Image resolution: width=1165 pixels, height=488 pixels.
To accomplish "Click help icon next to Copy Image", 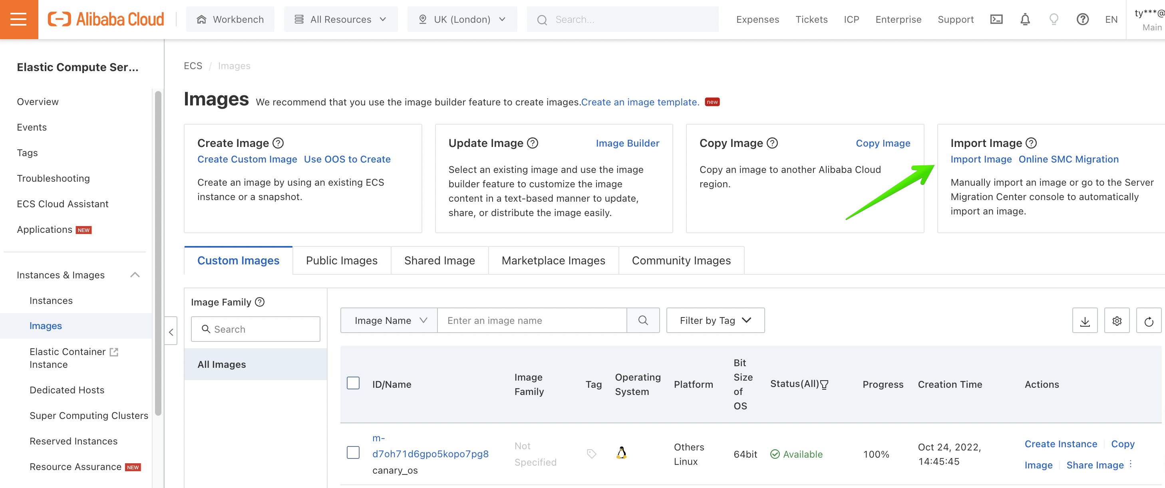I will point(772,143).
